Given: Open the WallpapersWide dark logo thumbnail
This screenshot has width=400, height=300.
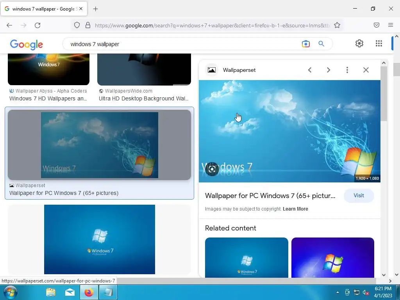Looking at the screenshot, I should tap(144, 70).
